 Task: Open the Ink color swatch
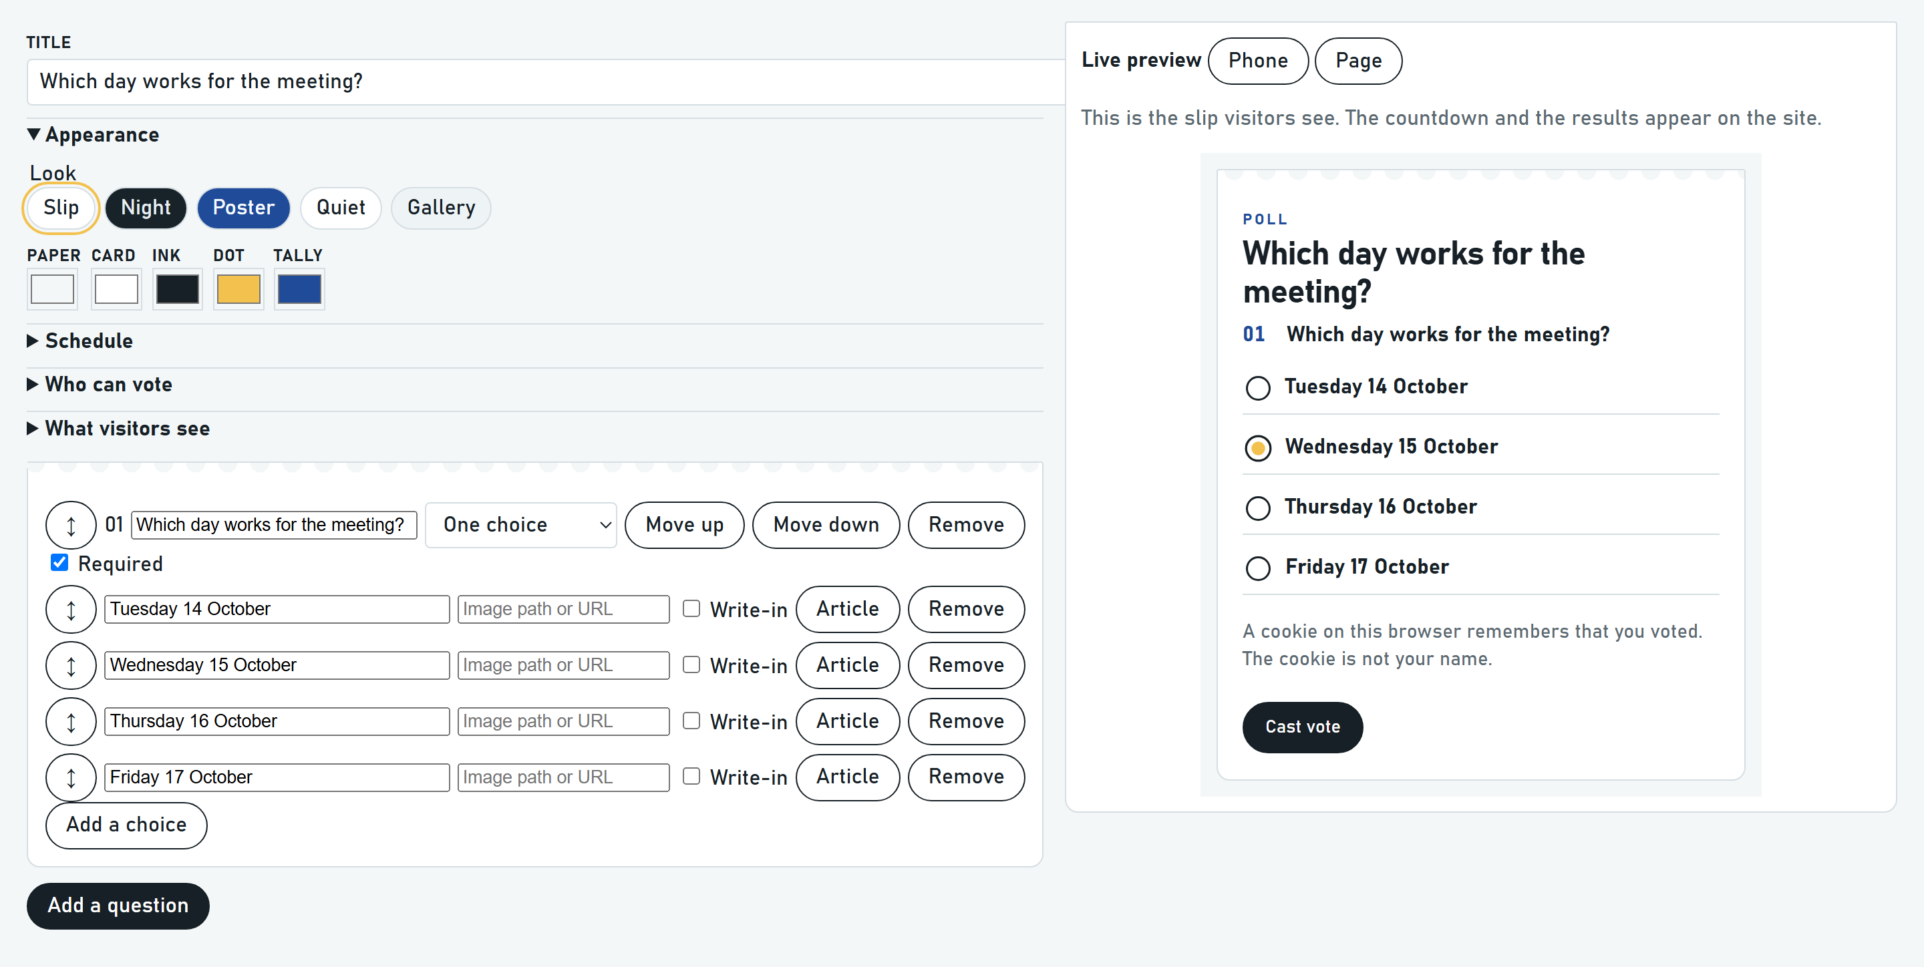coord(178,289)
